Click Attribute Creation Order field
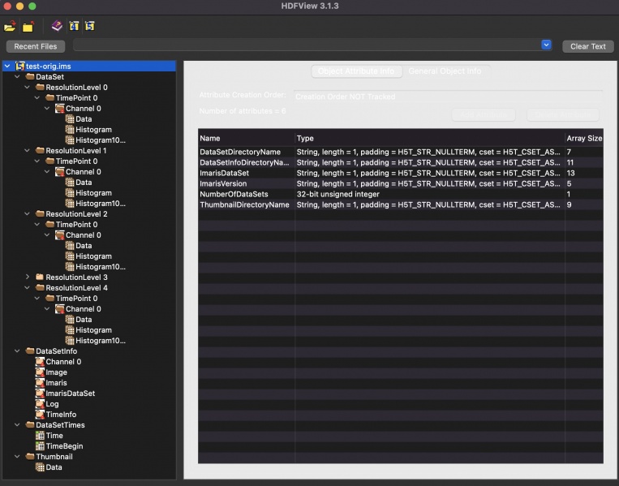This screenshot has height=486, width=619. pyautogui.click(x=448, y=97)
